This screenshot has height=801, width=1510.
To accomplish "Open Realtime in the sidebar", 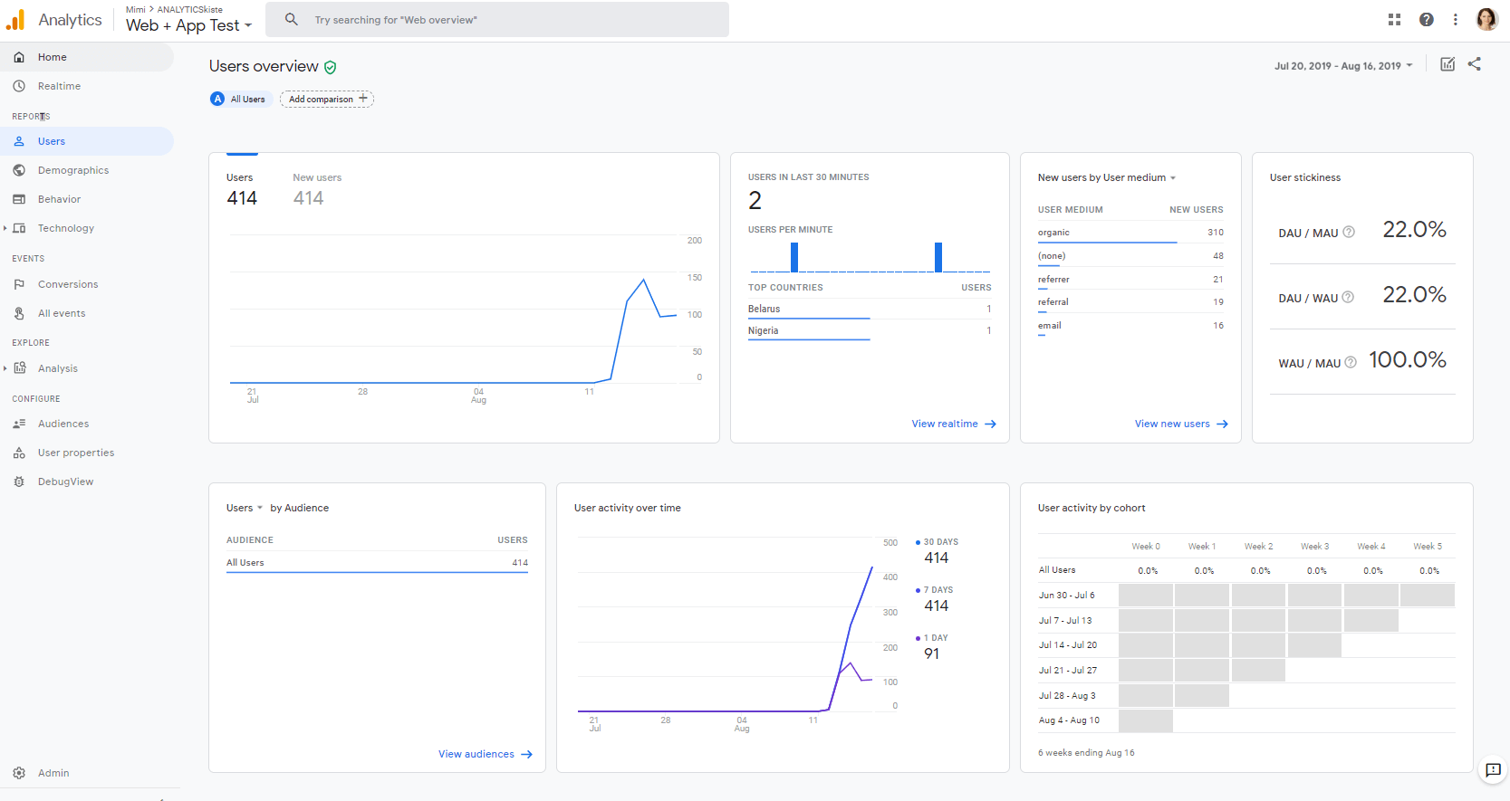I will 59,86.
